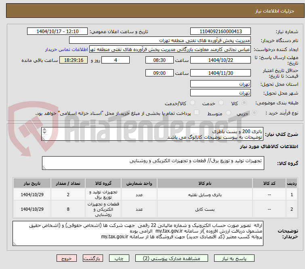Click the تعداد / مقدار column header
Screen dimensions: 305x269
pos(68,183)
